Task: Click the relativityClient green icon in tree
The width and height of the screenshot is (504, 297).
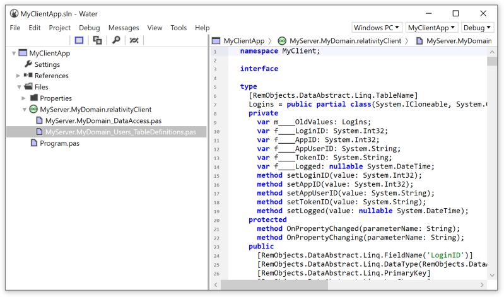Action: click(33, 109)
